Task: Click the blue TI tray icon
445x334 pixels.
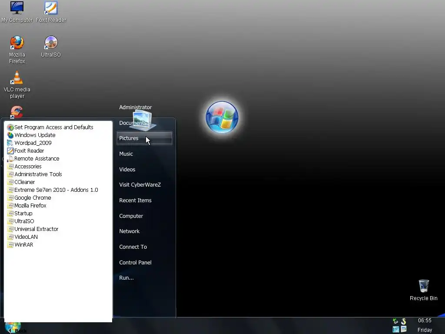Action: coord(395,330)
